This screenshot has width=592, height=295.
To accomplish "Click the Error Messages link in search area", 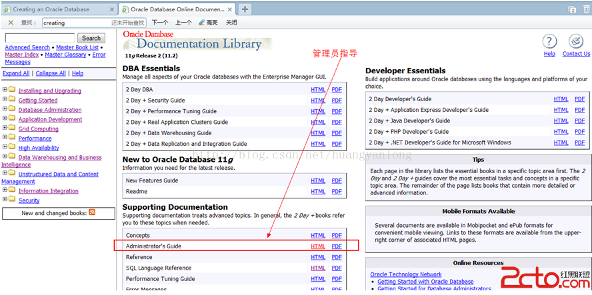I will (x=55, y=59).
